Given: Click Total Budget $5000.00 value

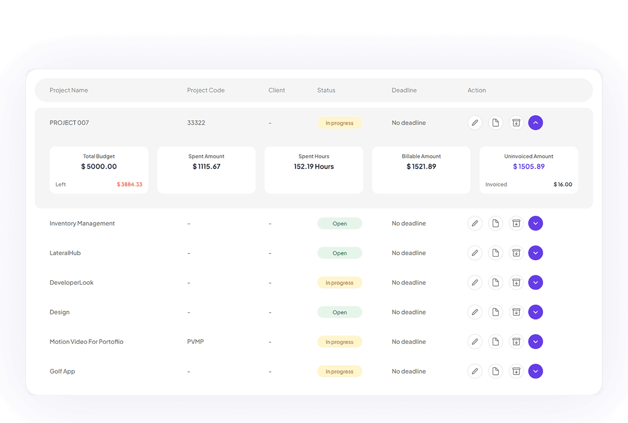Looking at the screenshot, I should click(x=99, y=166).
